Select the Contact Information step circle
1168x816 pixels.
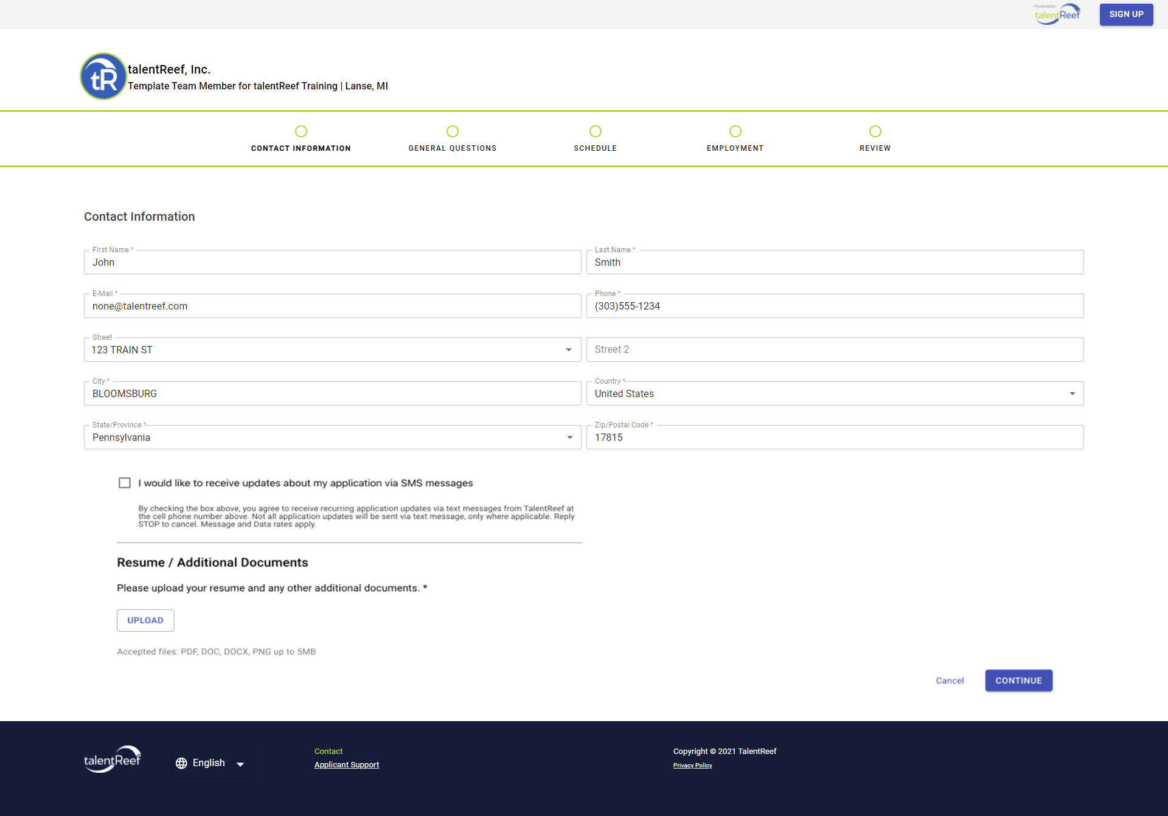(x=301, y=131)
